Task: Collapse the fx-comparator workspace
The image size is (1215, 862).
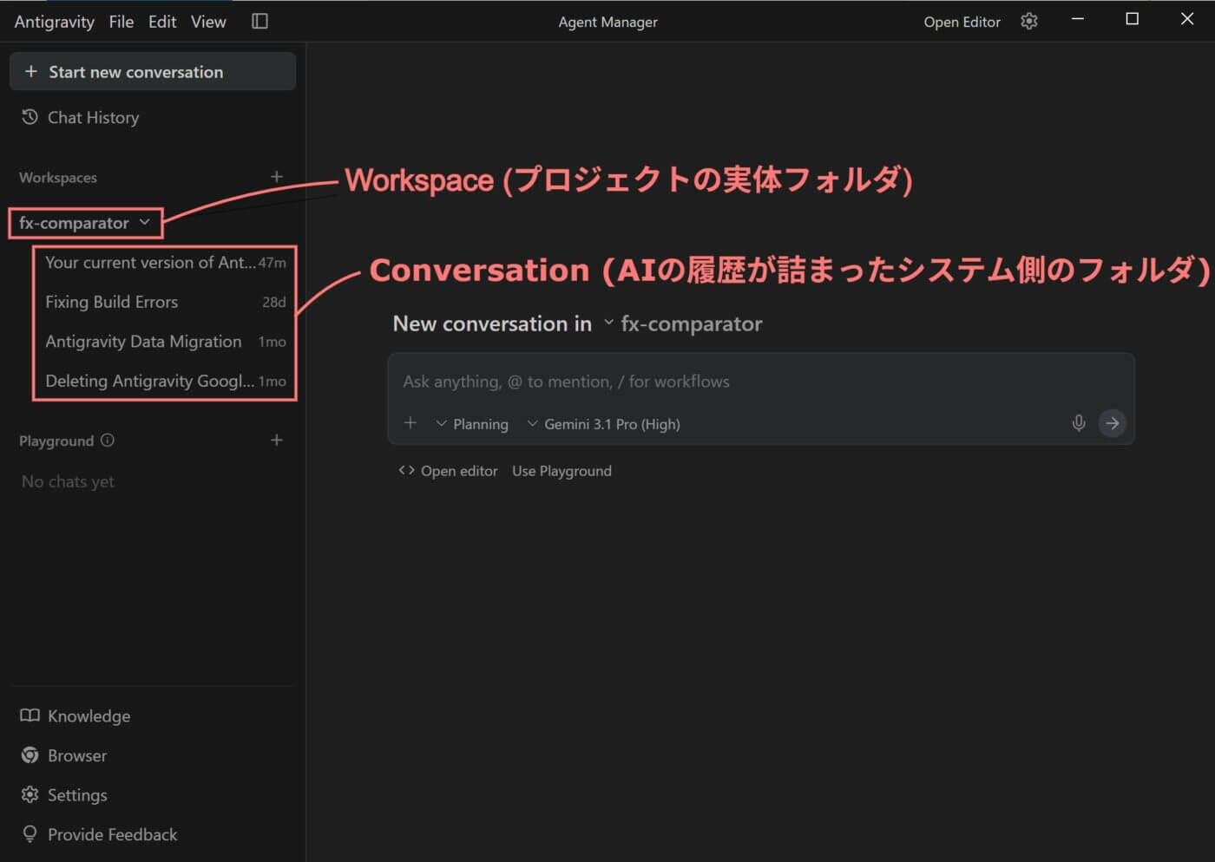Action: [x=145, y=223]
